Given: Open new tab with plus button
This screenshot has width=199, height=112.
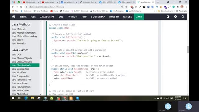Looking at the screenshot, I should 158,2.
